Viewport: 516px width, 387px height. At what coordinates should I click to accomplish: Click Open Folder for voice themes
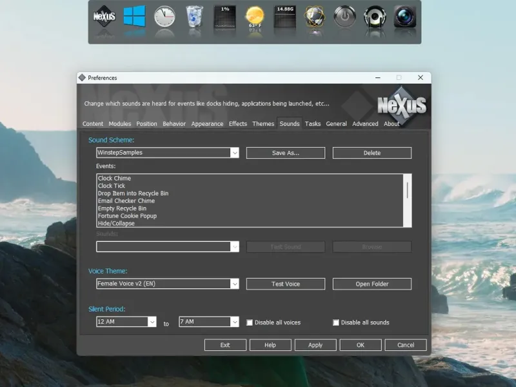[x=372, y=284]
